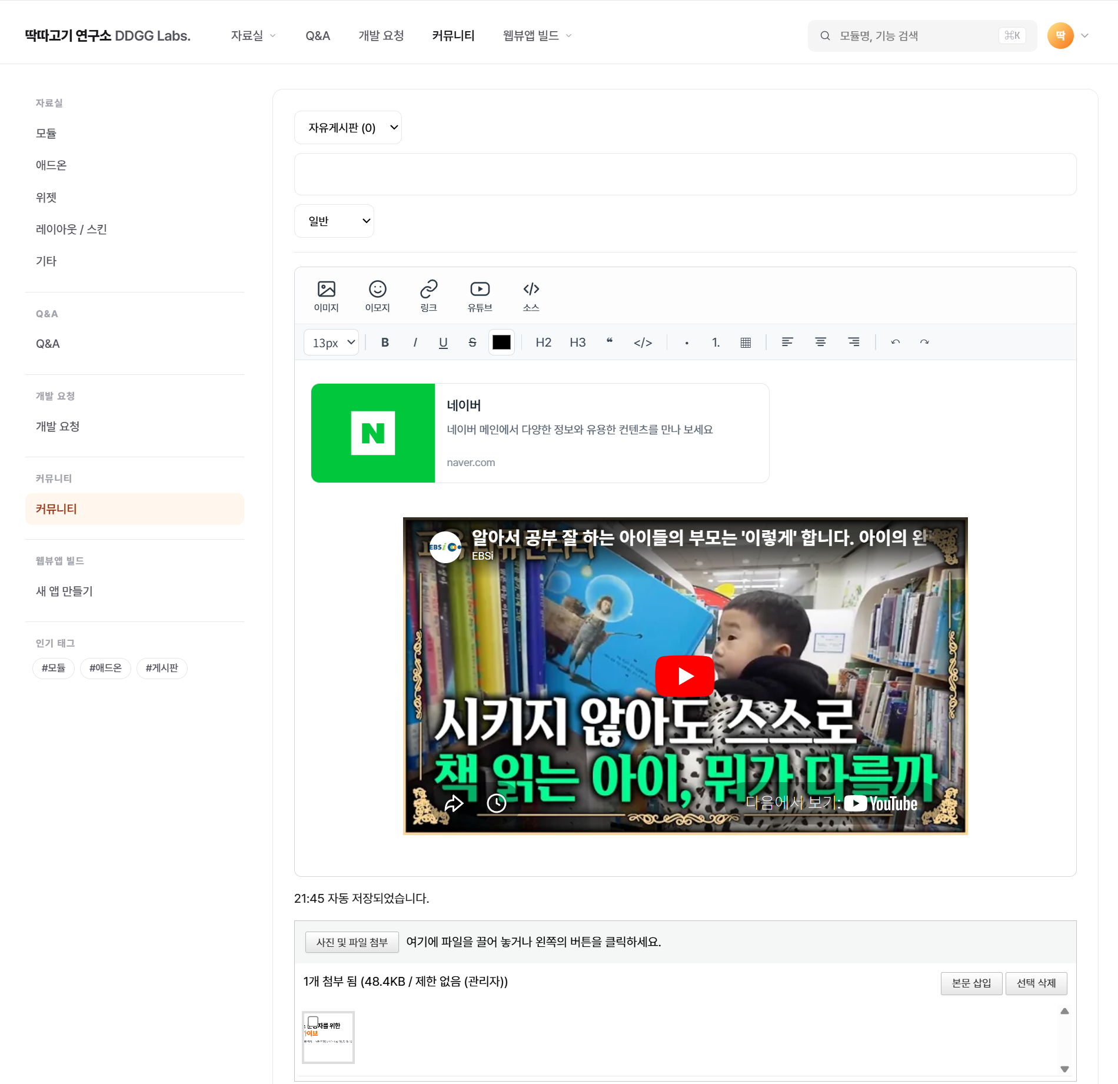Open the video on YouTube via the logo

(x=881, y=803)
